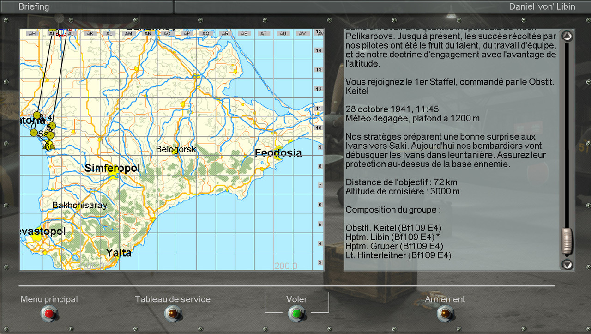
Task: Click the Bakhchisaray town label
Action: 79,205
